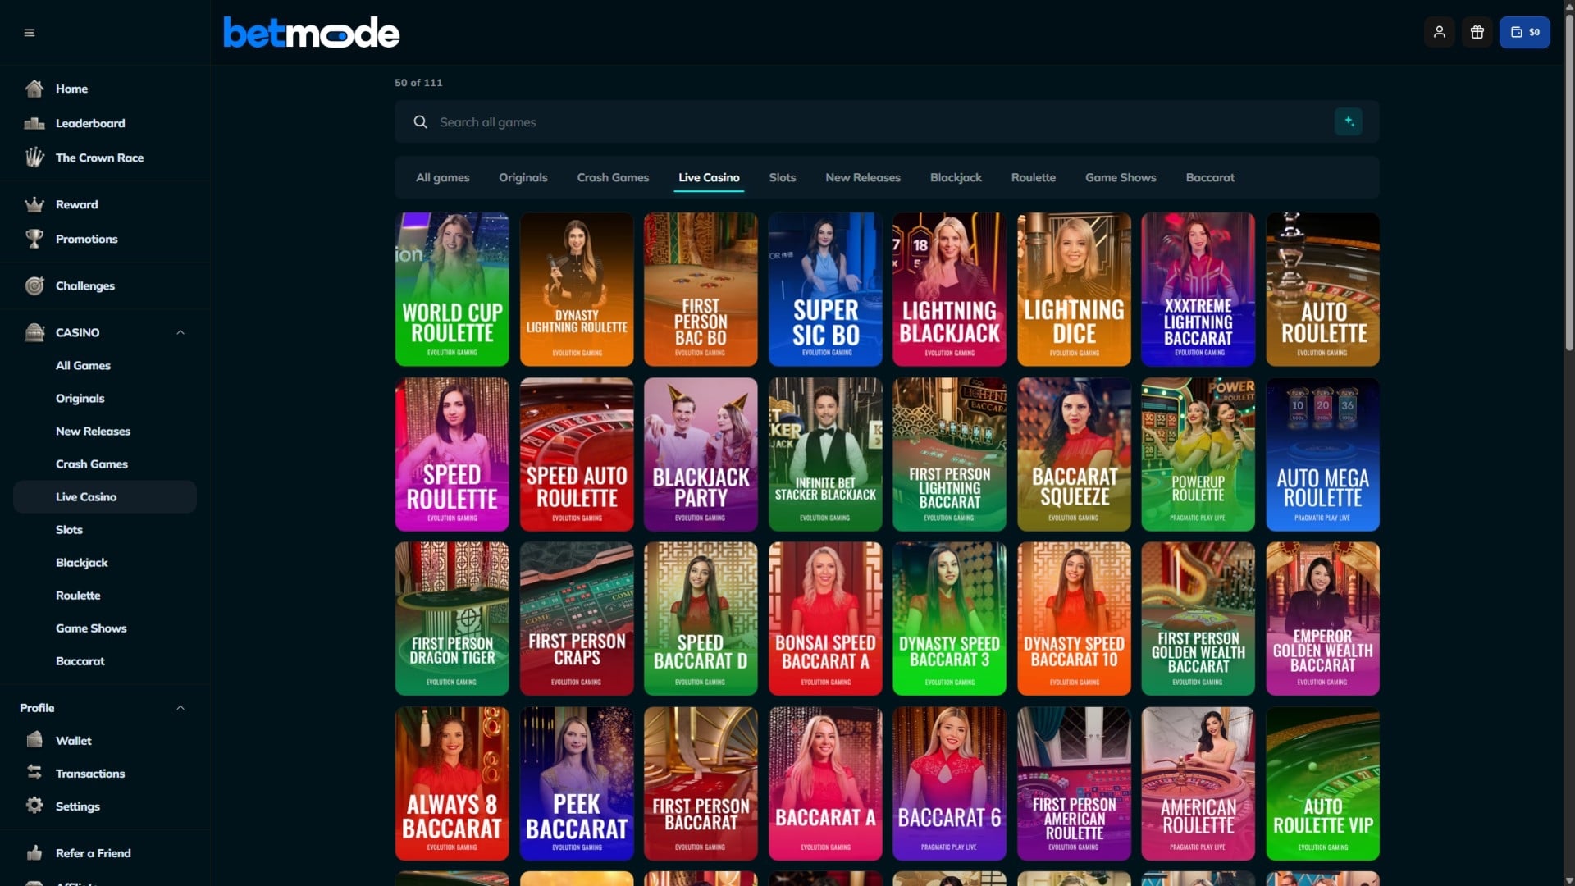Open Infinite Bet Stacker Blackjack
This screenshot has width=1575, height=886.
pos(825,454)
